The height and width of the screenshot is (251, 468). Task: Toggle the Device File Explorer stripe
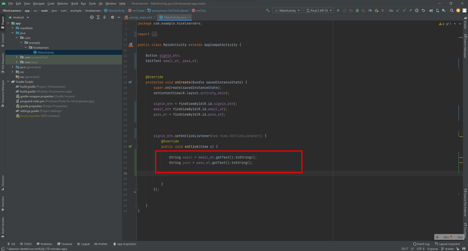pos(465,203)
